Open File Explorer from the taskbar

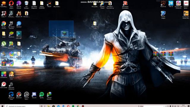point(49,106)
